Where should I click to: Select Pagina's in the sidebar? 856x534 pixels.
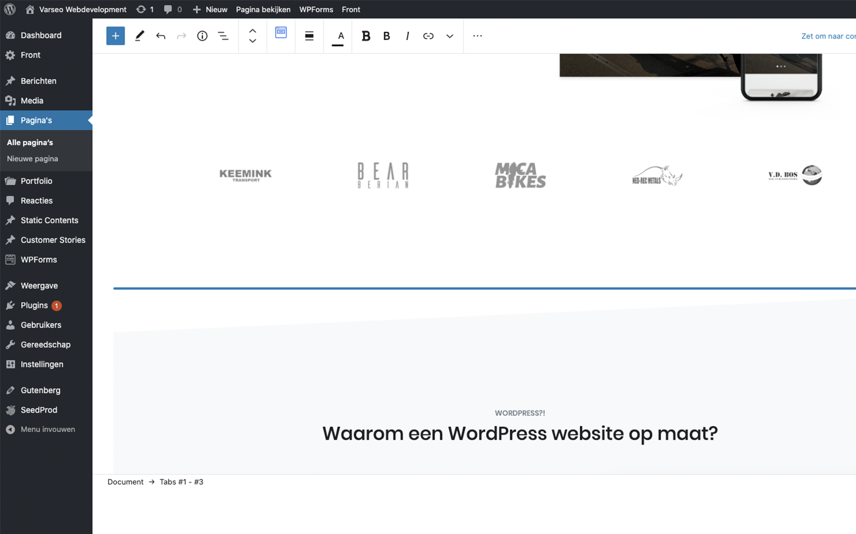(x=46, y=120)
